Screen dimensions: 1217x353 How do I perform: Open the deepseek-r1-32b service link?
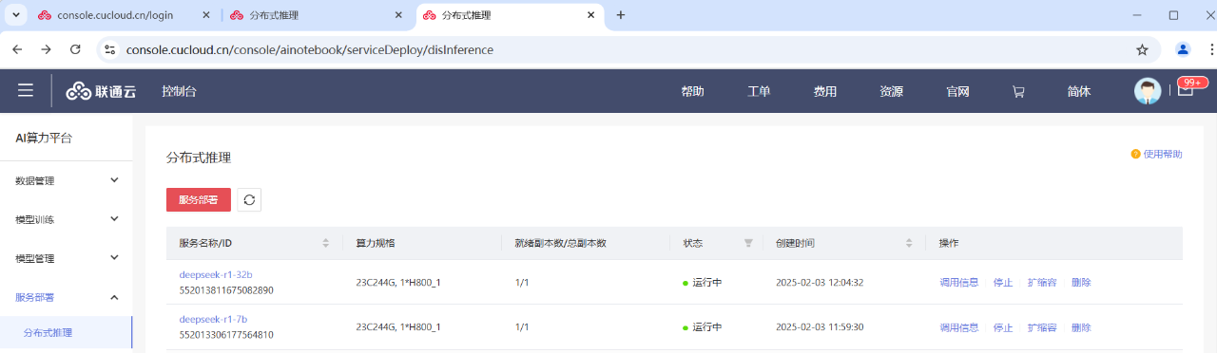[216, 274]
